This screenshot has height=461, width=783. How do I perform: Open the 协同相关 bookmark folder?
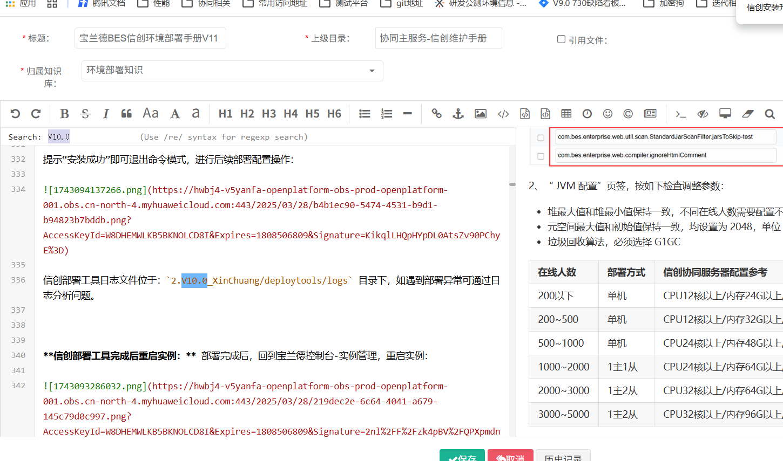pyautogui.click(x=206, y=4)
